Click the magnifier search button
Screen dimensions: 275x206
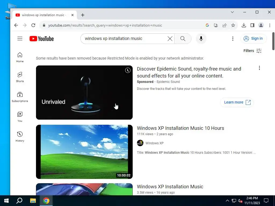coord(183,39)
